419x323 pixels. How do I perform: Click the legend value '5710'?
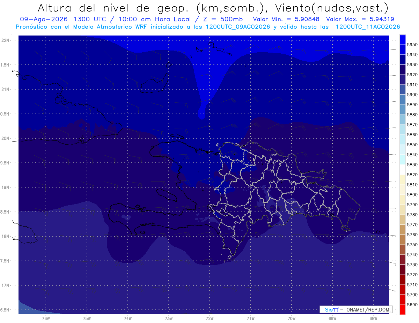click(x=412, y=284)
